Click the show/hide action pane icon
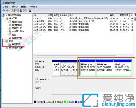 coord(25,11)
